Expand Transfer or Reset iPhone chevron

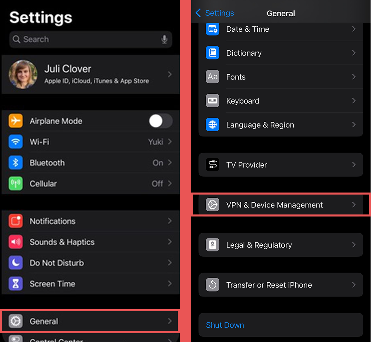point(354,285)
